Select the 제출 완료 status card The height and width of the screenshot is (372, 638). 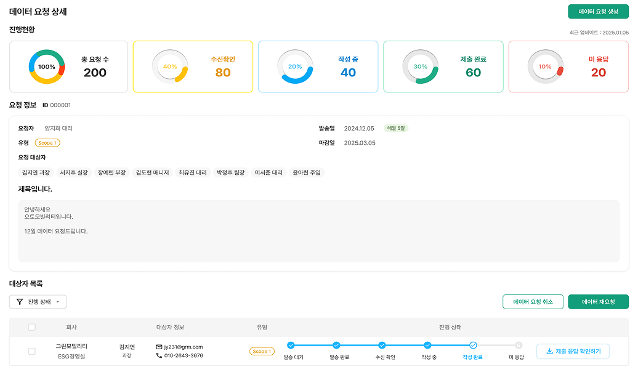click(x=443, y=67)
